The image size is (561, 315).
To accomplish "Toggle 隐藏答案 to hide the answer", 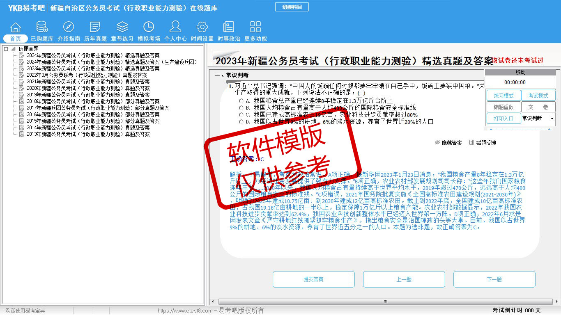I will pyautogui.click(x=448, y=143).
